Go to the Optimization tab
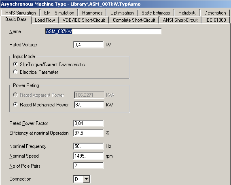 [x=122, y=13]
